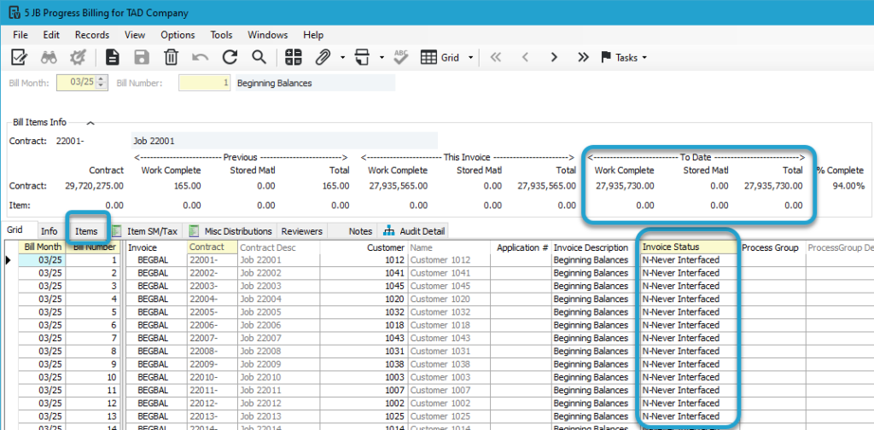Go to next record arrow
This screenshot has width=874, height=430.
click(553, 57)
